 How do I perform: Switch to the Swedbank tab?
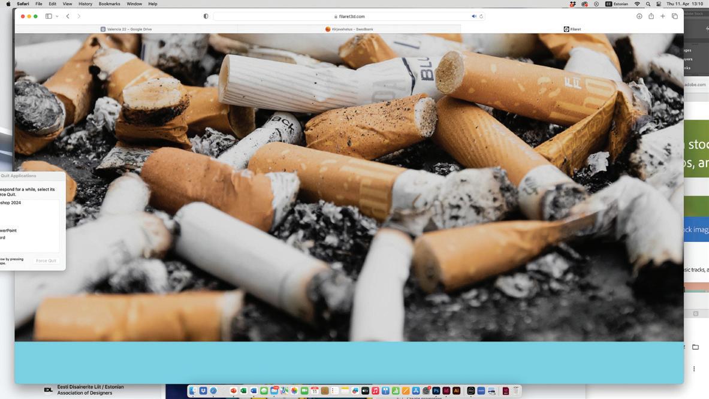point(349,29)
